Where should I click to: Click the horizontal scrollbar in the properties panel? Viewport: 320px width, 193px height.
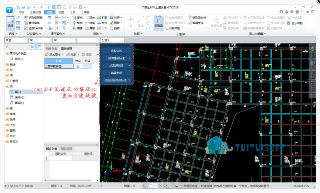coord(68,181)
